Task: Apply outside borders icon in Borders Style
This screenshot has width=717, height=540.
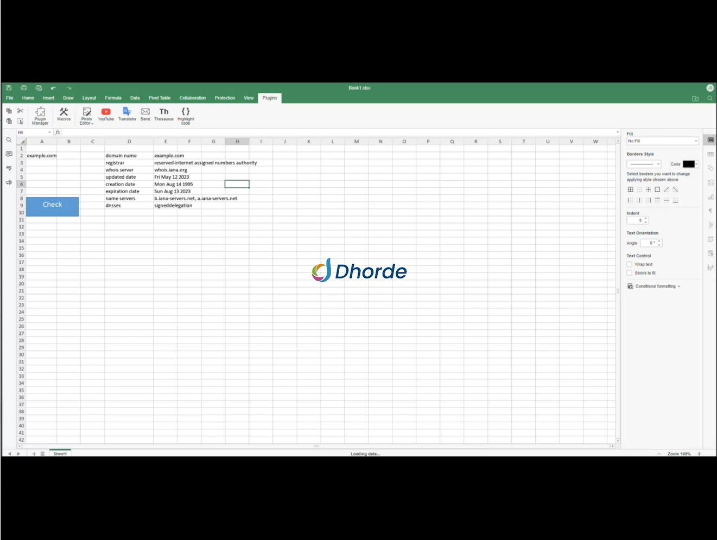Action: tap(657, 189)
